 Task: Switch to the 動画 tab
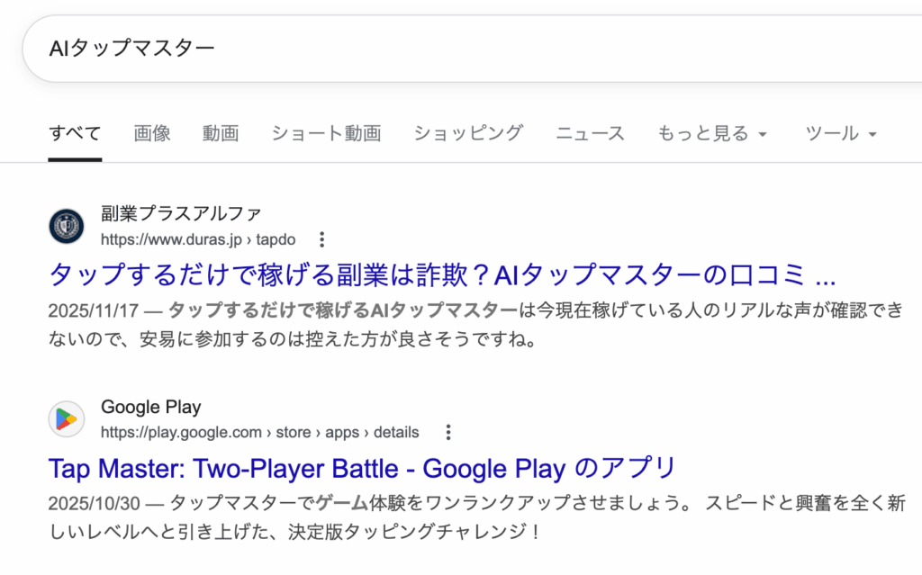(221, 134)
